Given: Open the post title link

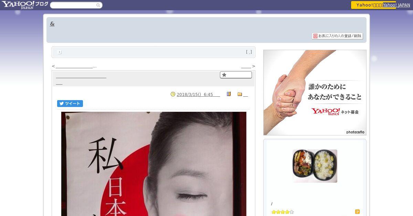Looking at the screenshot, I should (81, 76).
